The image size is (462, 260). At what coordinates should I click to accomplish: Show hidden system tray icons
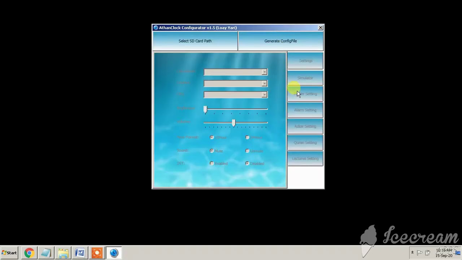(412, 253)
